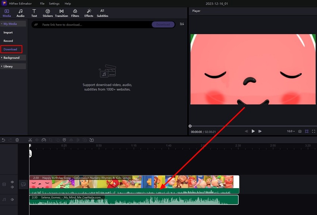Open the Transition panel

(62, 13)
